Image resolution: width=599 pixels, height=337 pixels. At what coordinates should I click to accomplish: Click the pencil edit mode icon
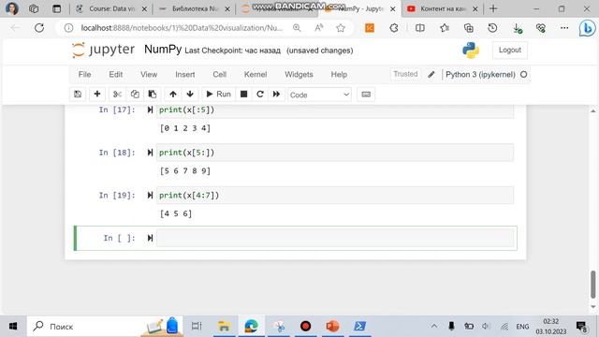pos(431,75)
